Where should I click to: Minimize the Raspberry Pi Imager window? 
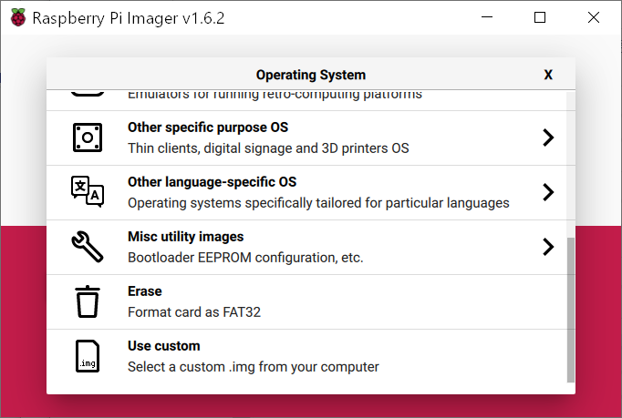coord(498,17)
